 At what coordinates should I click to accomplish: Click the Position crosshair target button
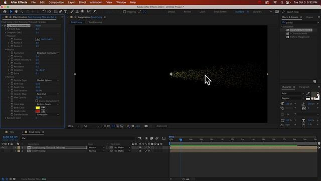click(38, 39)
